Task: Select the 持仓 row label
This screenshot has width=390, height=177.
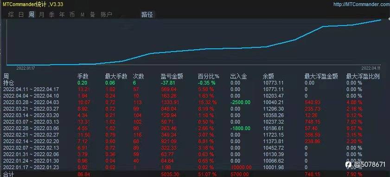Action: pos(8,83)
